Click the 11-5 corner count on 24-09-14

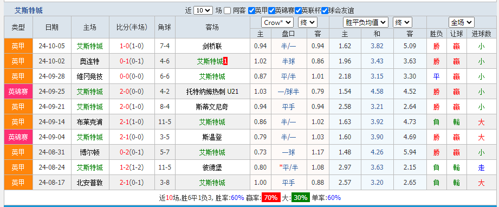point(165,122)
